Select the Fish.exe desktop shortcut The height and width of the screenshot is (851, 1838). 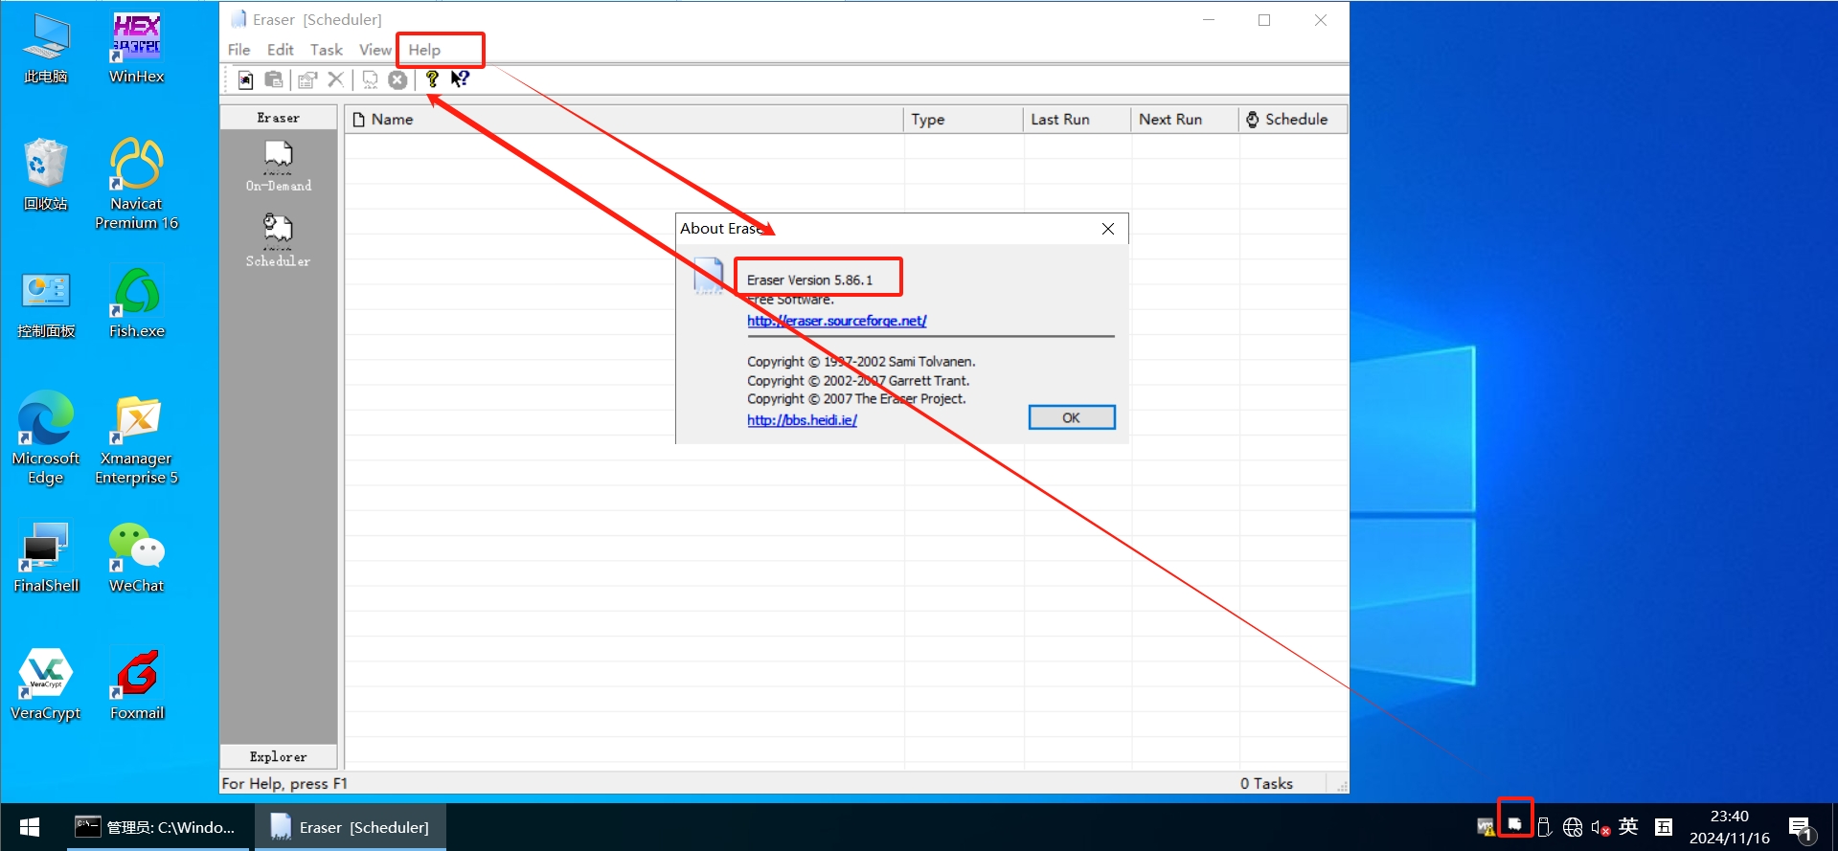[x=137, y=304]
